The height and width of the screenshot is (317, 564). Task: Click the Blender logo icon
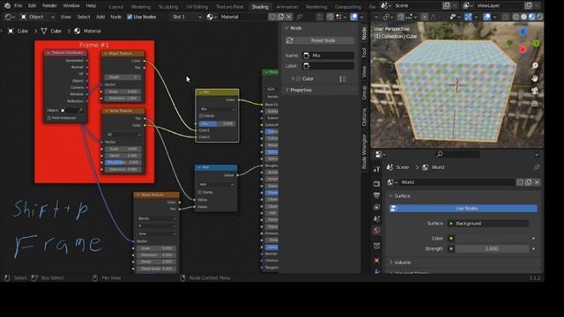pos(7,6)
